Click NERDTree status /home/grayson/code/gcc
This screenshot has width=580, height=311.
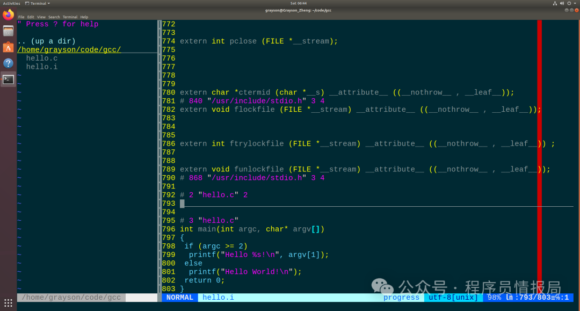71,298
